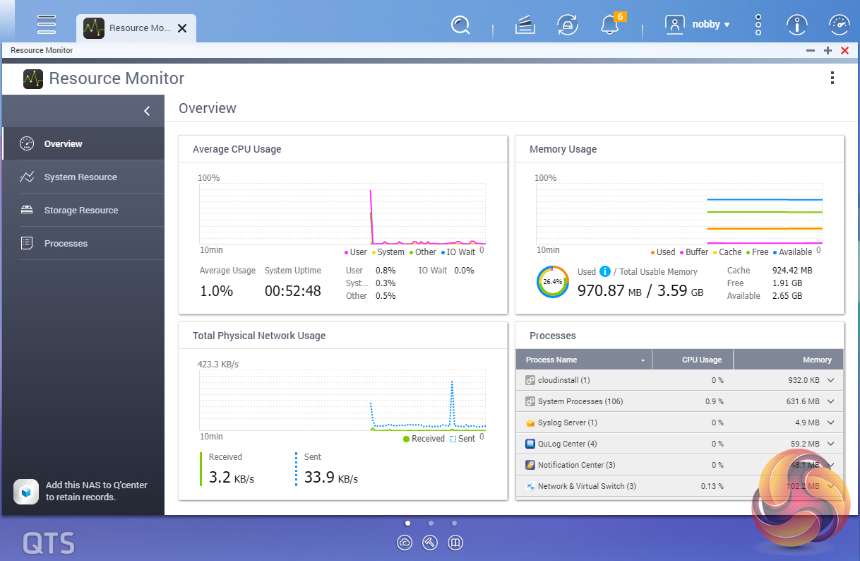
Task: Switch to the second desktop page dot
Action: 431,524
